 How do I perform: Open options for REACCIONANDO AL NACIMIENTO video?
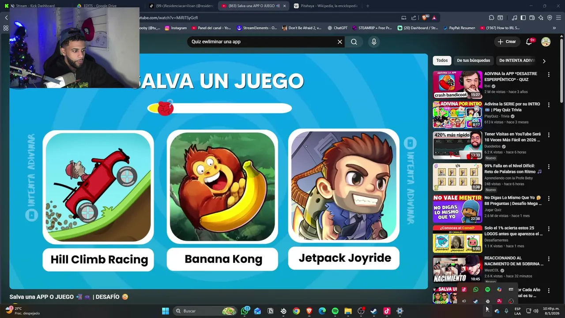tap(549, 259)
